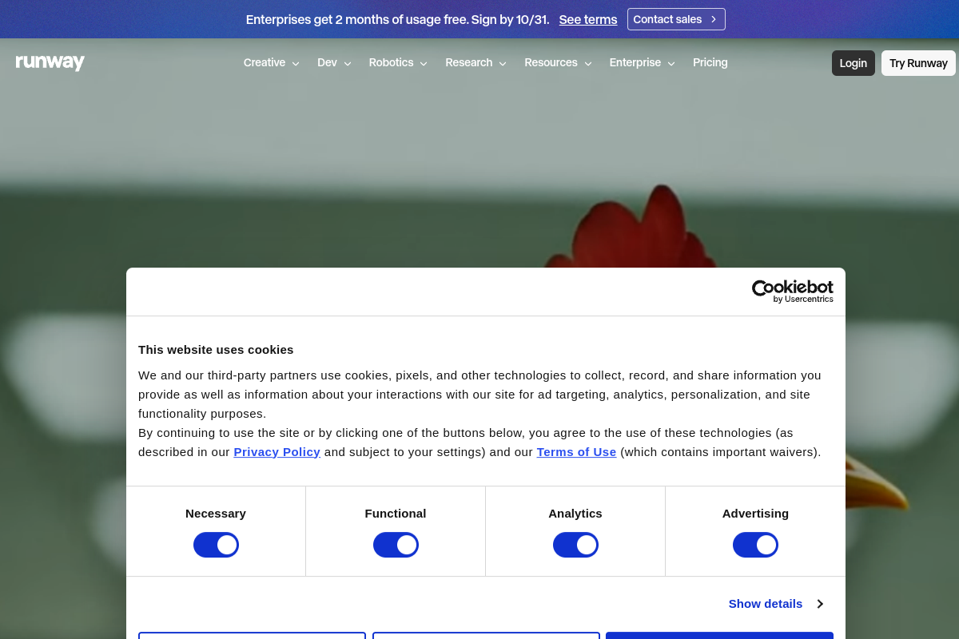959x639 pixels.
Task: Open the Dev dropdown menu
Action: [x=334, y=62]
